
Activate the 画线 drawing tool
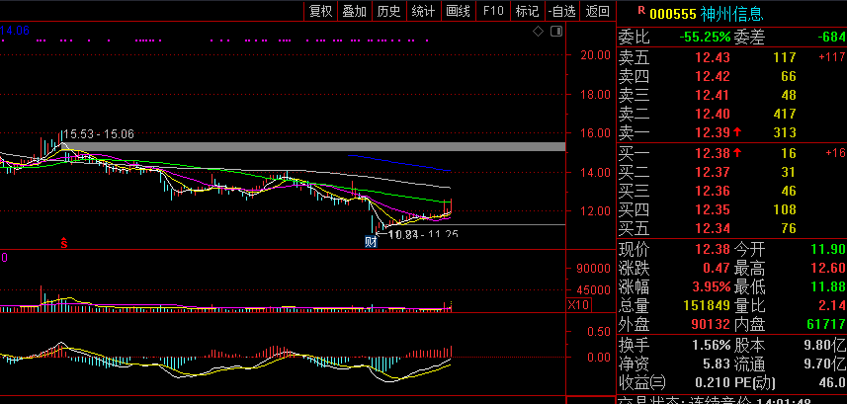458,11
